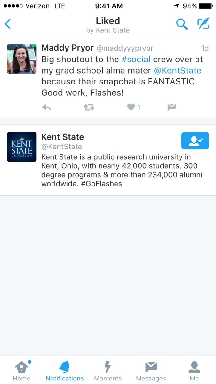
Task: Retweet Maddy Pryor's tweet
Action: [x=89, y=108]
